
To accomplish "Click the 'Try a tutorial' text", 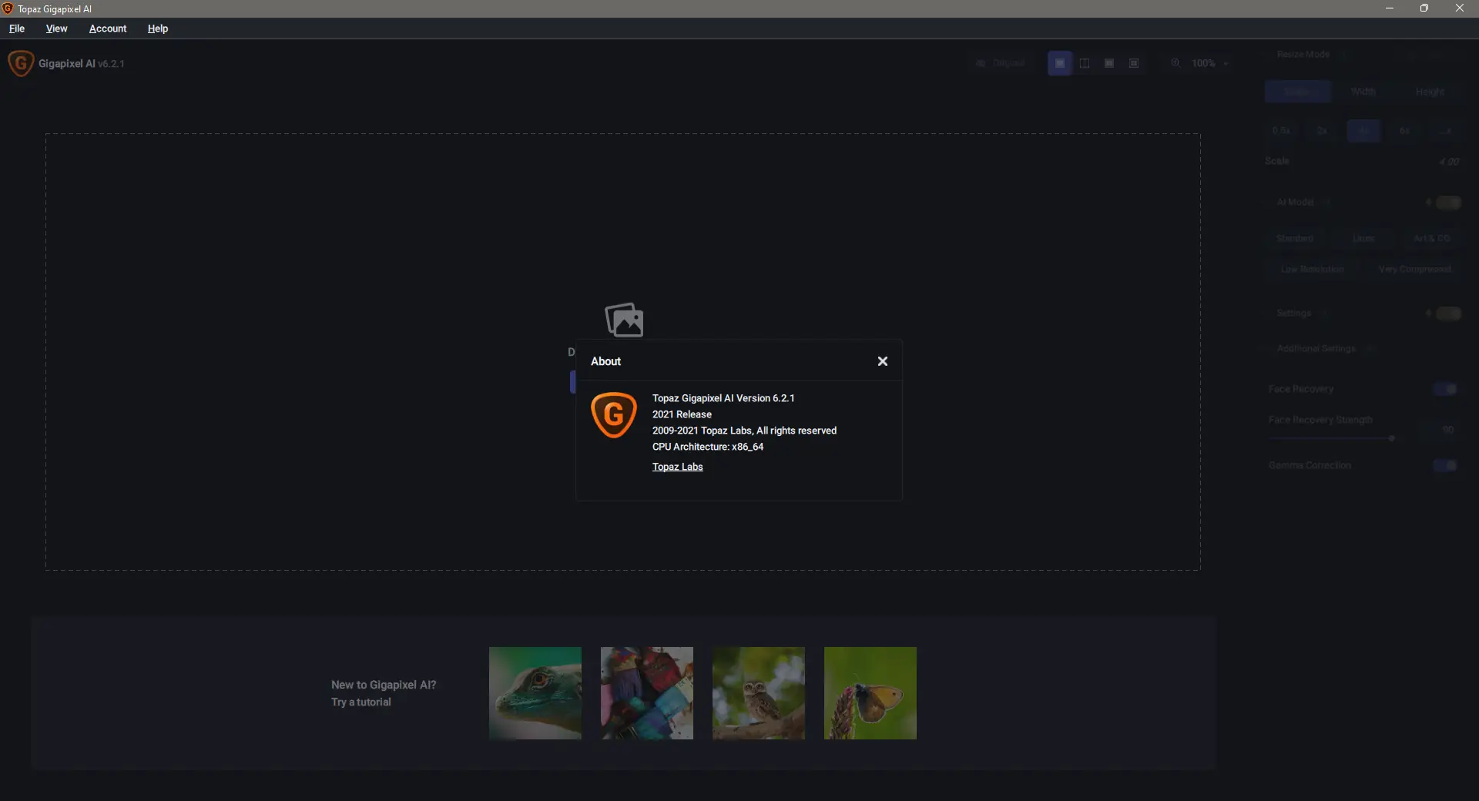I will [x=361, y=702].
